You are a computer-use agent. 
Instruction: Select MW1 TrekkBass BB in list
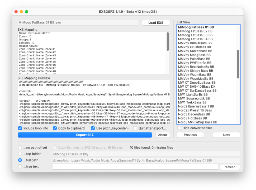click(x=192, y=102)
